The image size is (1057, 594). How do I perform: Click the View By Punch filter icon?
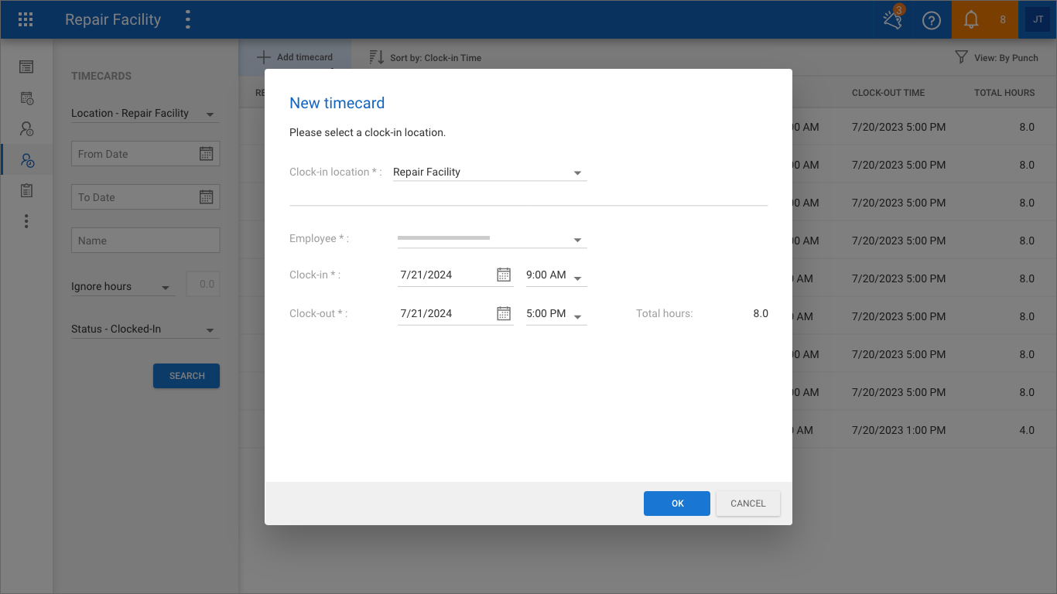961,57
